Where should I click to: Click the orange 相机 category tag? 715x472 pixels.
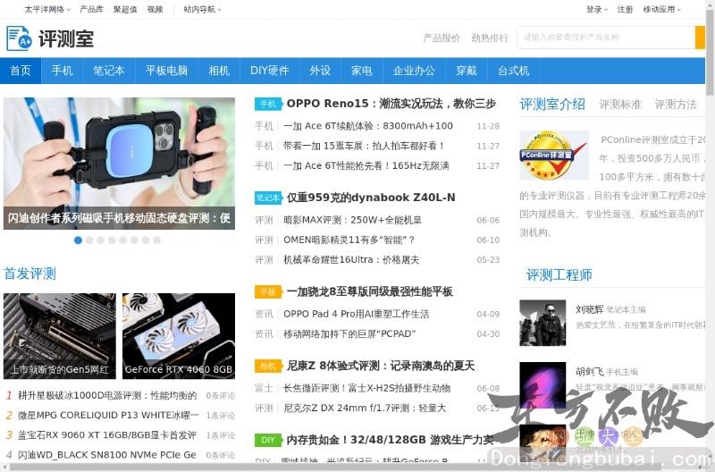tap(267, 367)
